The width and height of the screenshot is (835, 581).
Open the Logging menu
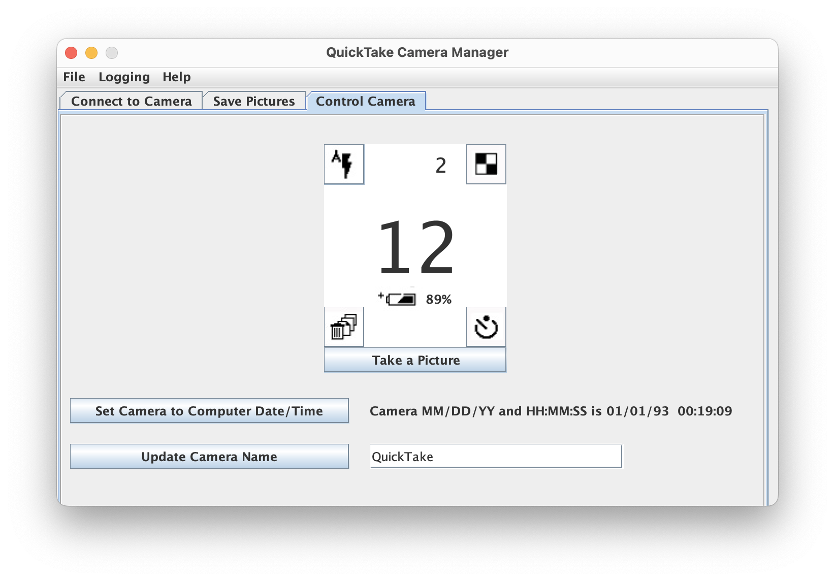click(x=124, y=77)
